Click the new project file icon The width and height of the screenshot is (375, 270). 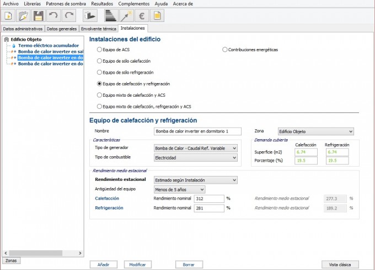point(9,16)
